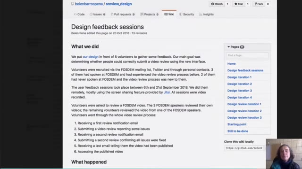Open the fork count next to Fork
Viewport: 302px width, 169px height.
click(x=268, y=4)
